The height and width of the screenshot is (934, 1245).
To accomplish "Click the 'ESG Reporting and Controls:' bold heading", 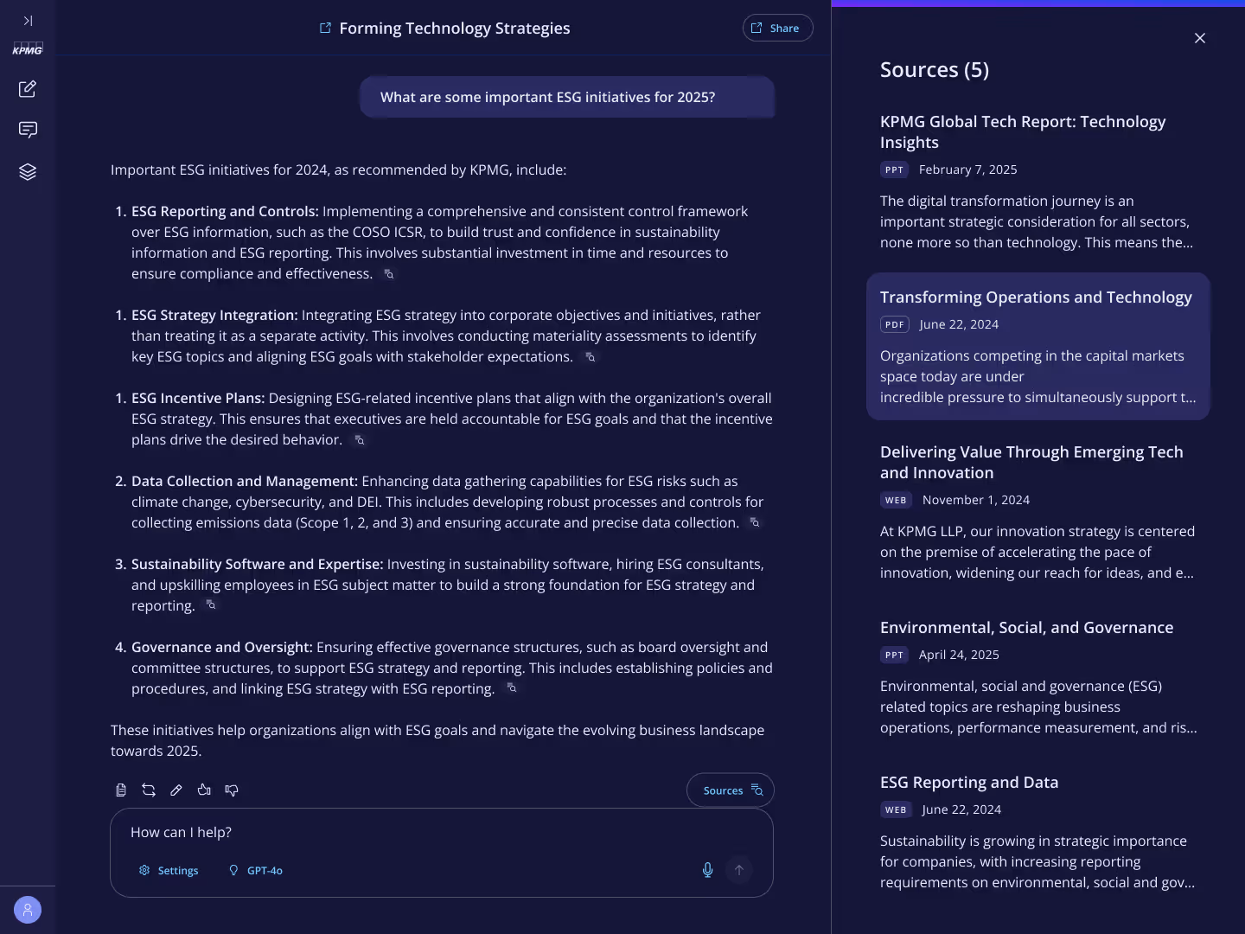I will (225, 211).
